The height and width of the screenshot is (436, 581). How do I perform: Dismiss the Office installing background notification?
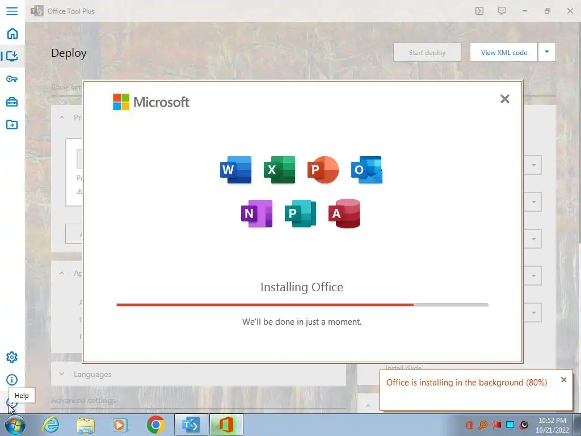tap(563, 380)
